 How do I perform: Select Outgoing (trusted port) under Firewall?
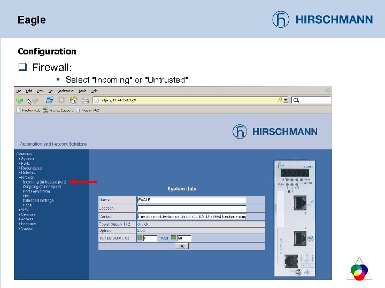(42, 187)
